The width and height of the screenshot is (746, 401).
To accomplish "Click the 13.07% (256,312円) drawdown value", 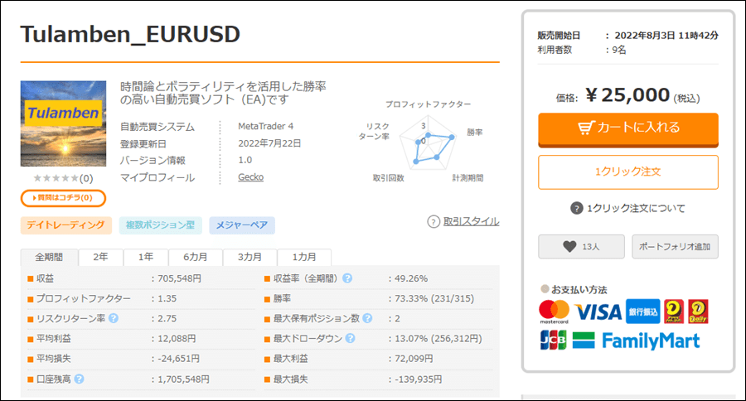I will click(438, 339).
